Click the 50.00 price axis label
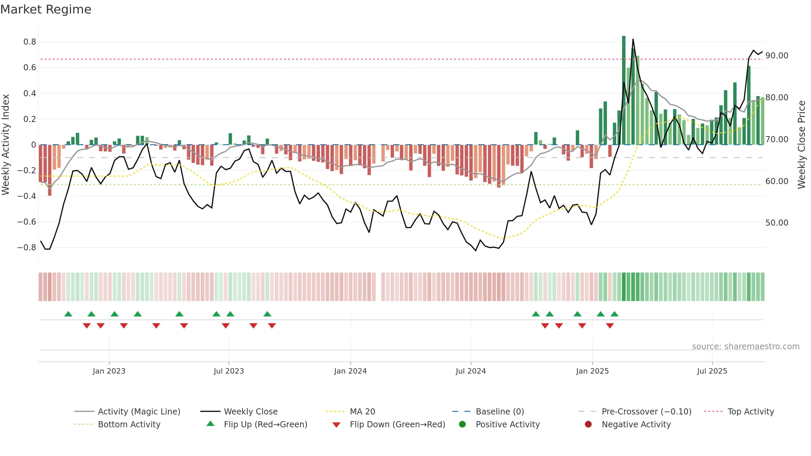 click(x=777, y=223)
